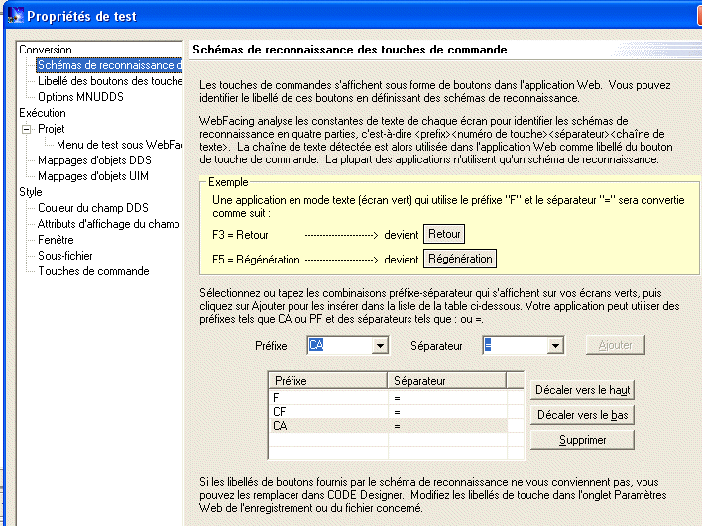Click the separator cell of row F
Screen dimensions: 702x526
pyautogui.click(x=447, y=397)
